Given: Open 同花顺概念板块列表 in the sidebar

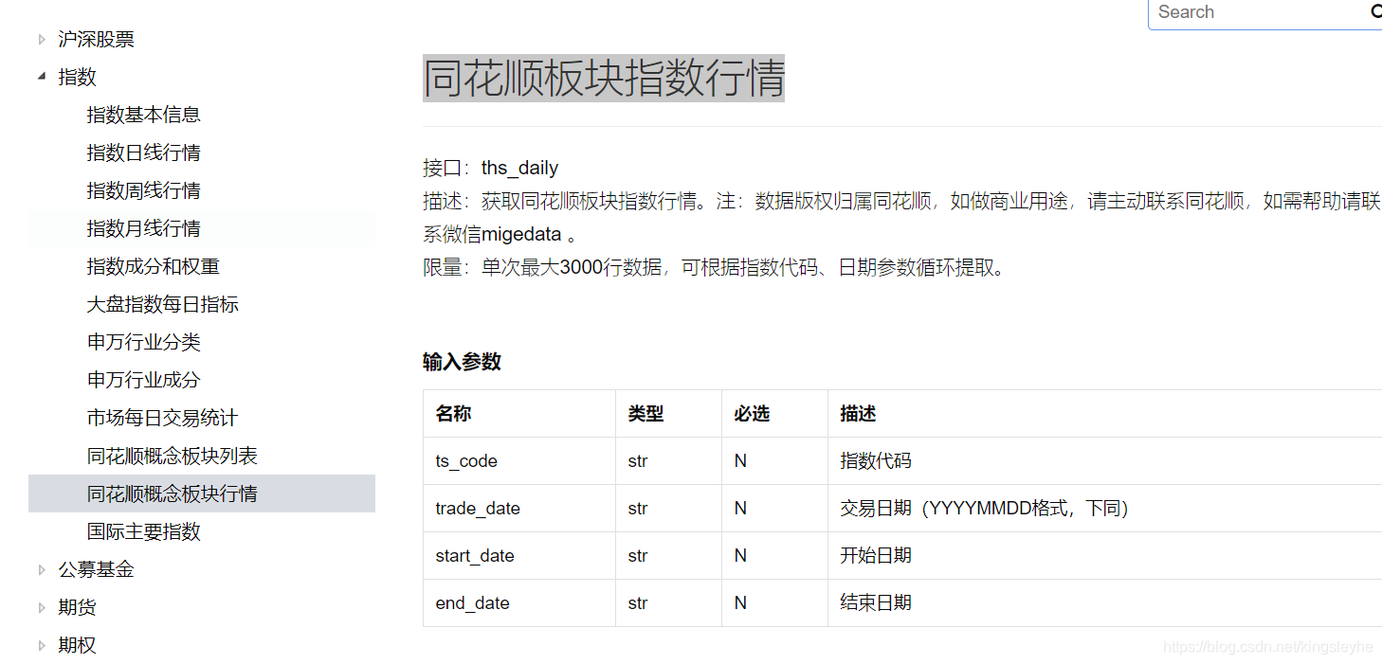Looking at the screenshot, I should (173, 456).
